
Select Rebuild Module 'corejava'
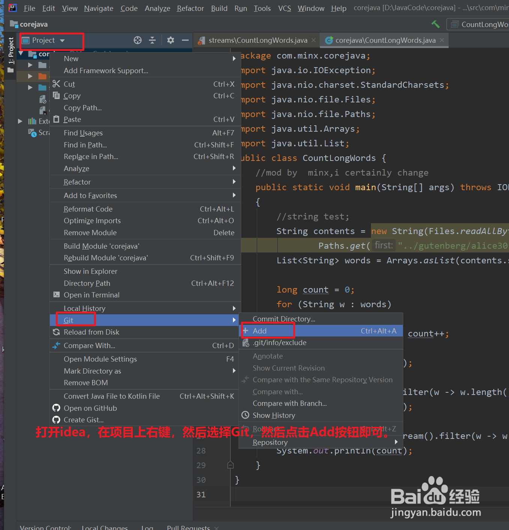(x=145, y=258)
